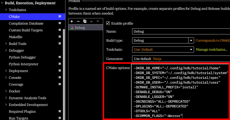Expand the Toolchains tree node
Image resolution: width=230 pixels, height=120 pixels.
click(6, 10)
